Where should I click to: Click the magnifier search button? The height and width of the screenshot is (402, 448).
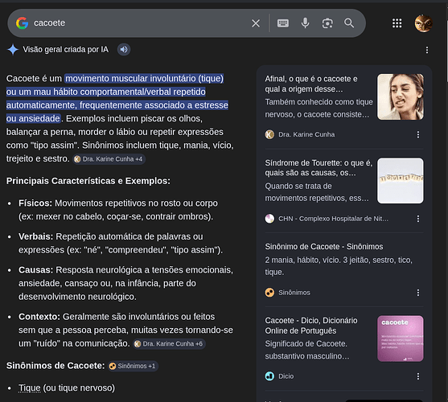349,23
